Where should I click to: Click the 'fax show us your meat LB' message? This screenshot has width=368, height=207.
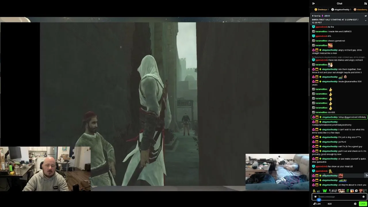(340, 166)
